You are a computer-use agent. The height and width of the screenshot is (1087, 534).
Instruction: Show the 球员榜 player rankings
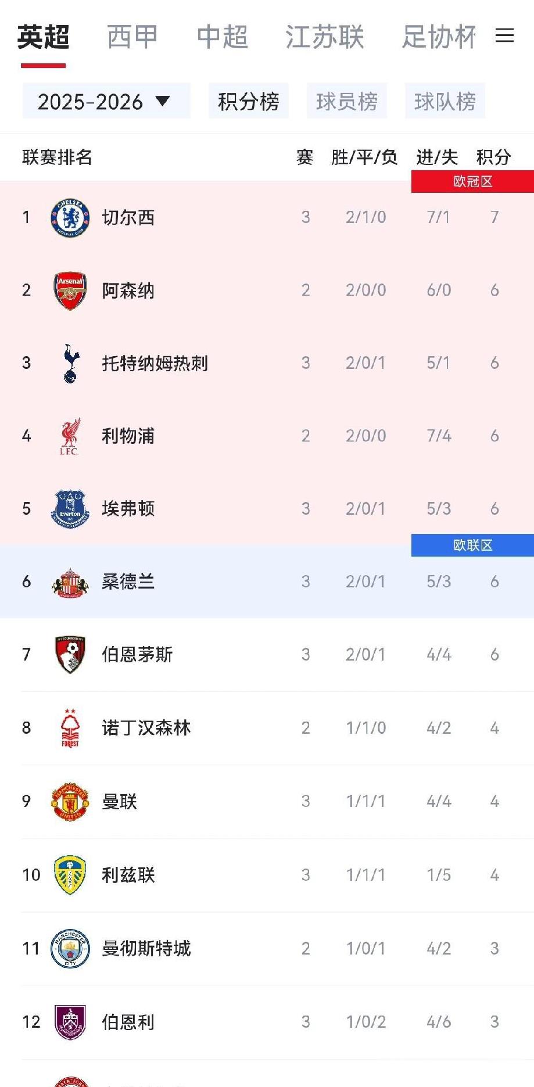(347, 101)
